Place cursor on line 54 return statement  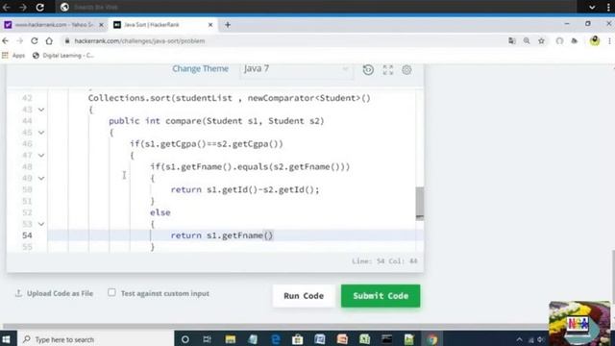tap(222, 235)
